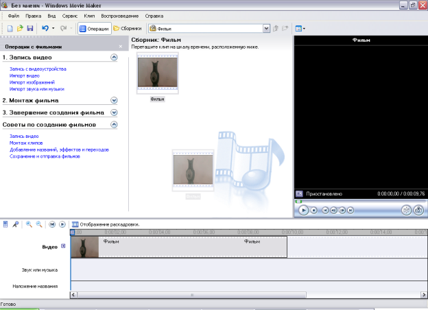Screen dimensions: 428x310
Task: Open the views dropdown button in toolbar
Action: (300, 28)
